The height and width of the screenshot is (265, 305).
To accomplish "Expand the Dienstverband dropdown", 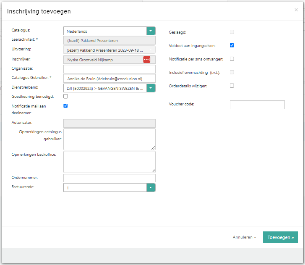I will point(151,88).
